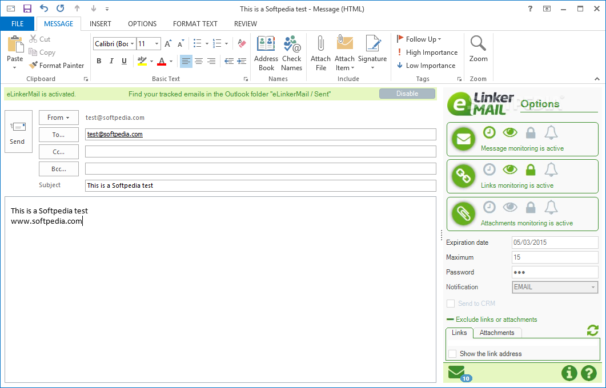Click the Password field
The height and width of the screenshot is (388, 606).
(x=555, y=272)
